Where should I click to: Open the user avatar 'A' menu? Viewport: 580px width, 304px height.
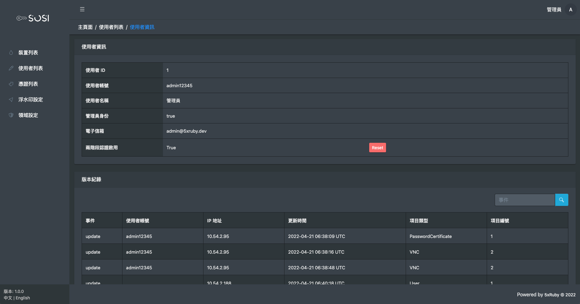click(570, 10)
